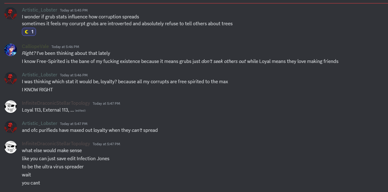The width and height of the screenshot is (388, 192).
Task: Click the "(edited)" label
Action: [80, 110]
